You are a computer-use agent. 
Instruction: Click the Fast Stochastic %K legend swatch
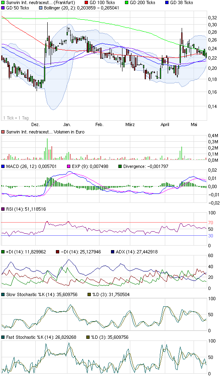[3, 337]
